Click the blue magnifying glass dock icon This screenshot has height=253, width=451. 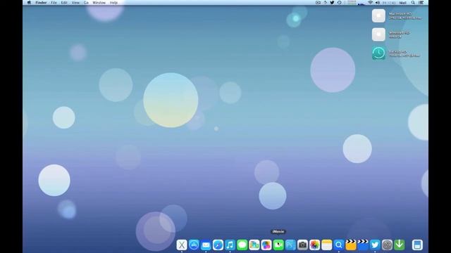pos(339,245)
